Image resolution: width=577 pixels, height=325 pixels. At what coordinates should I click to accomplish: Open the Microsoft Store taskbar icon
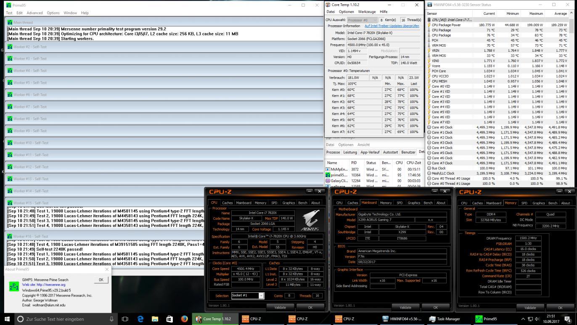click(169, 319)
